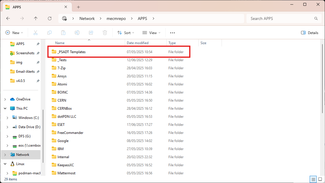325x183 pixels.
Task: Click the Copy icon in toolbar
Action: pyautogui.click(x=49, y=33)
